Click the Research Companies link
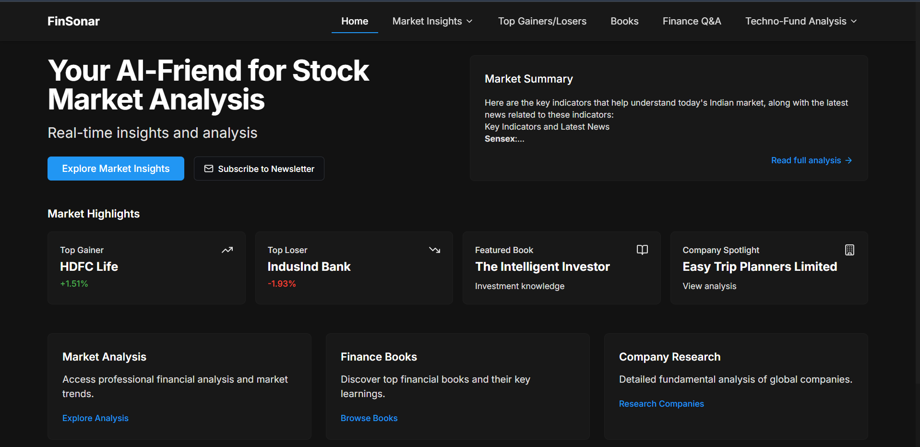Image resolution: width=920 pixels, height=447 pixels. pyautogui.click(x=661, y=404)
